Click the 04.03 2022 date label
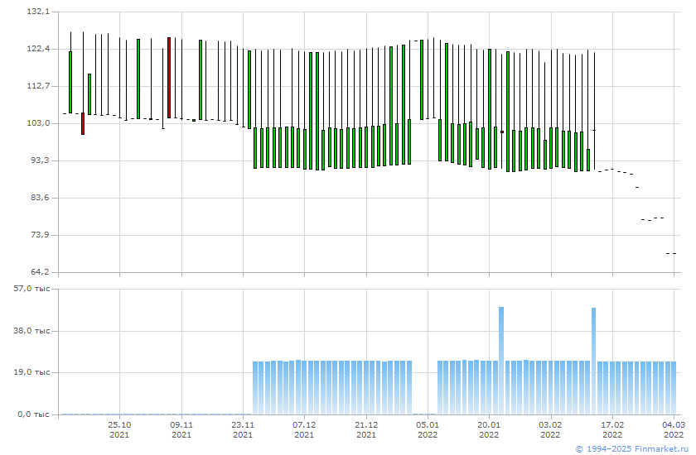696x455 pixels. (x=674, y=429)
